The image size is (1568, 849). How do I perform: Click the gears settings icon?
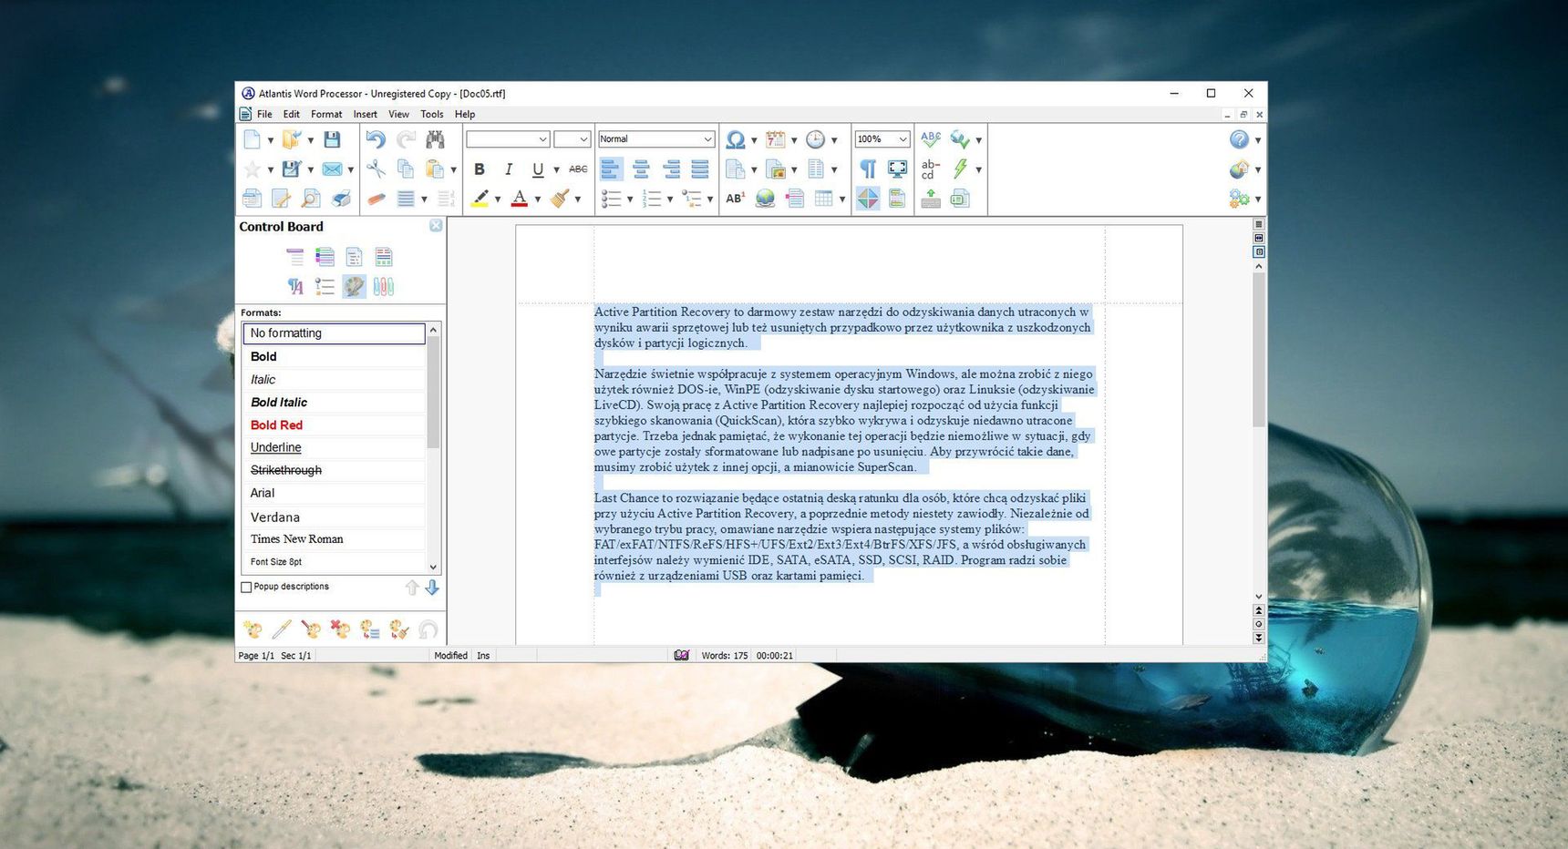coord(1239,198)
